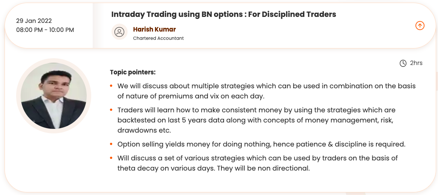Select the Option selling yields money bullet text
This screenshot has width=438, height=195.
261,144
